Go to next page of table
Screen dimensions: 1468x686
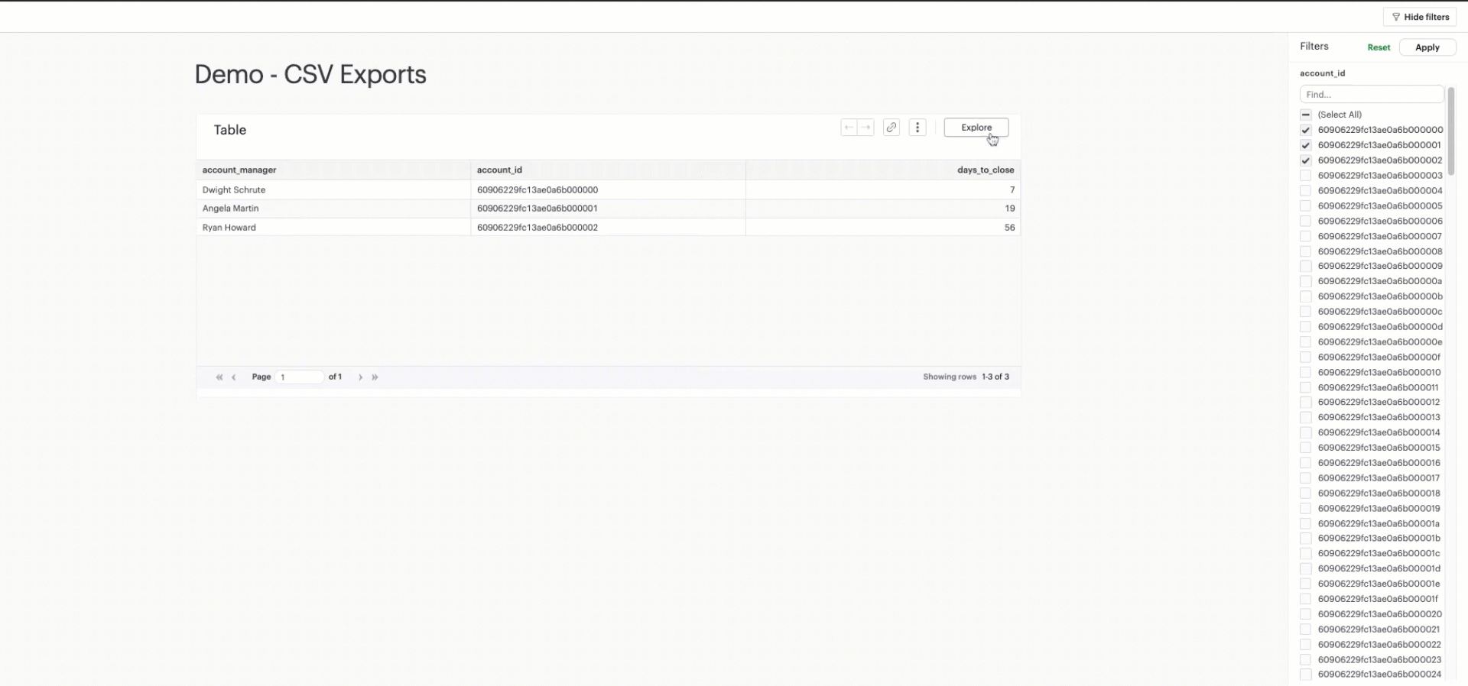361,377
